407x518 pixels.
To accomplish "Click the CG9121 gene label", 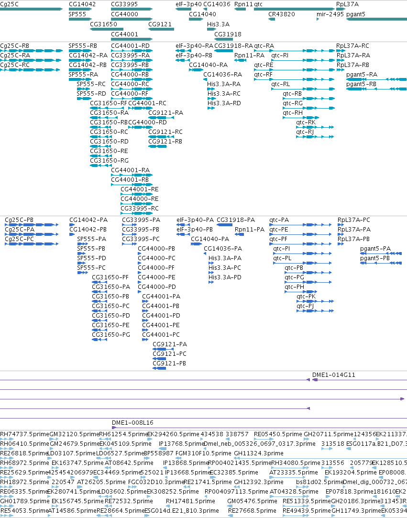I will [160, 24].
